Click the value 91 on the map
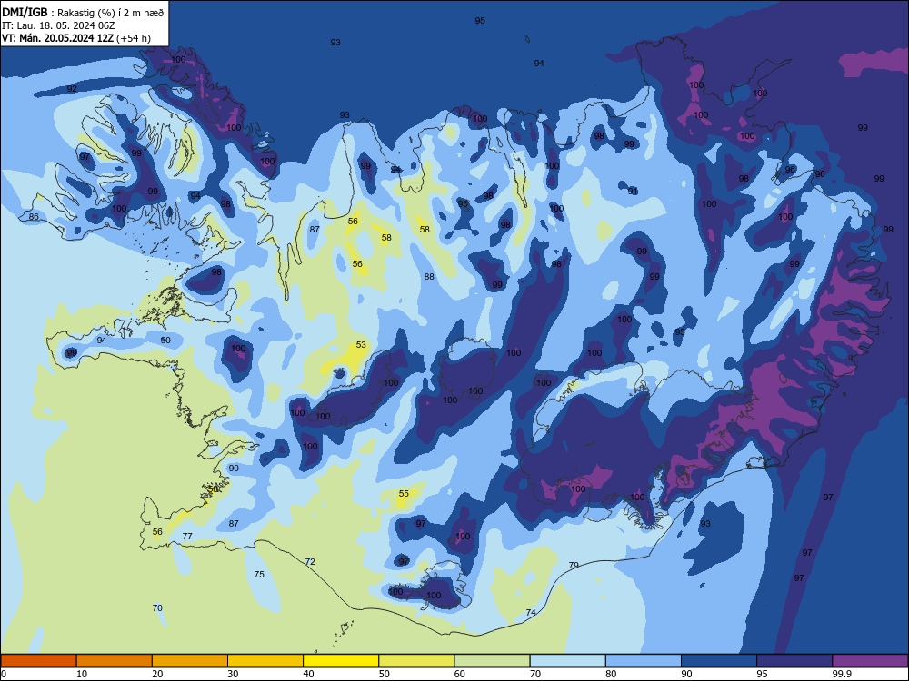The image size is (909, 681). coord(633,191)
